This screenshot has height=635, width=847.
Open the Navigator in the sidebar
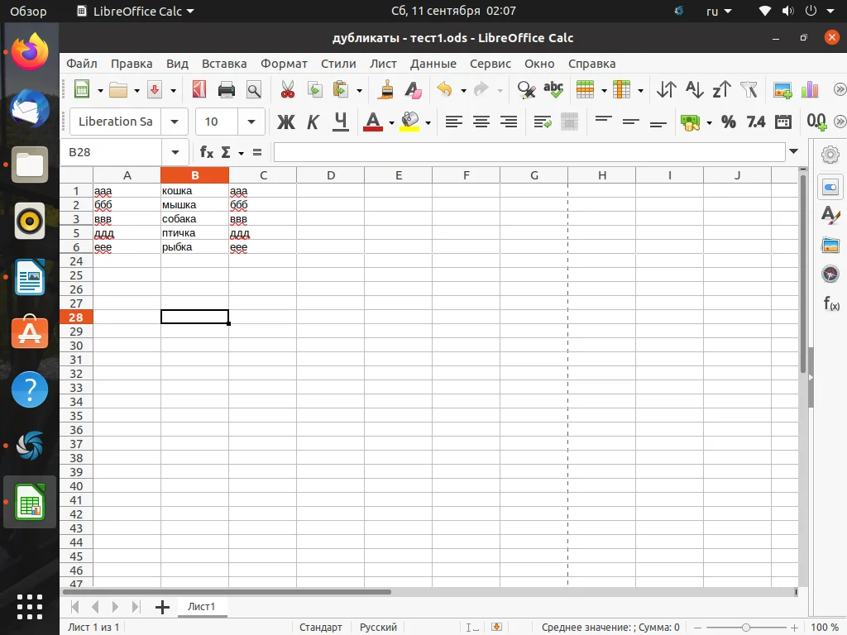830,273
